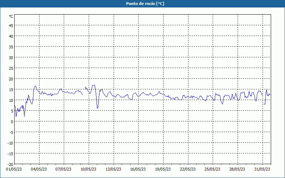Click the chart title 'Punto de rocío [°C]'
This screenshot has width=285, height=178.
pos(145,4)
